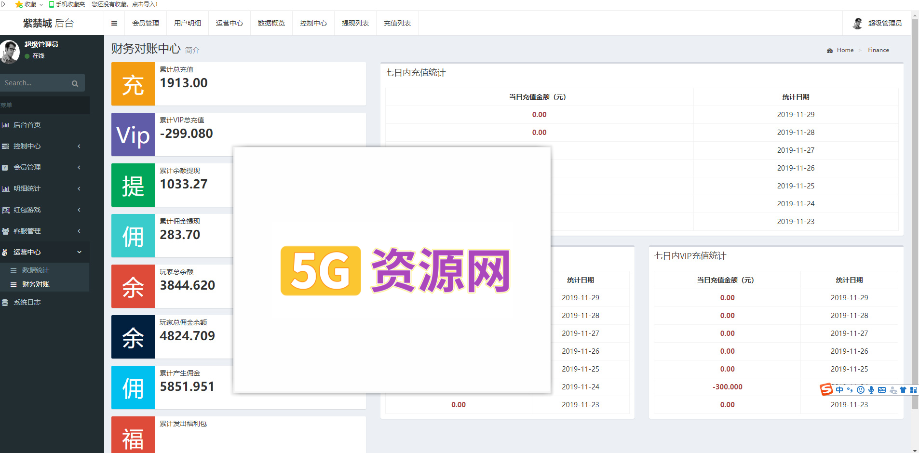Open the IME soft keyboard icon
This screenshot has width=919, height=453.
click(x=882, y=390)
